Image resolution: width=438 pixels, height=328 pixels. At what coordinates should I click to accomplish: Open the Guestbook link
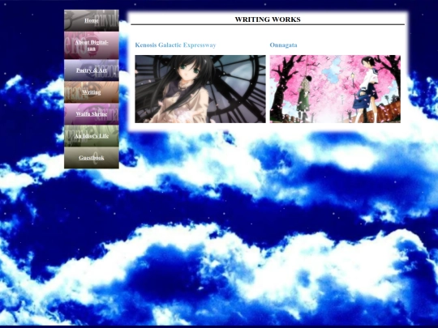(92, 158)
